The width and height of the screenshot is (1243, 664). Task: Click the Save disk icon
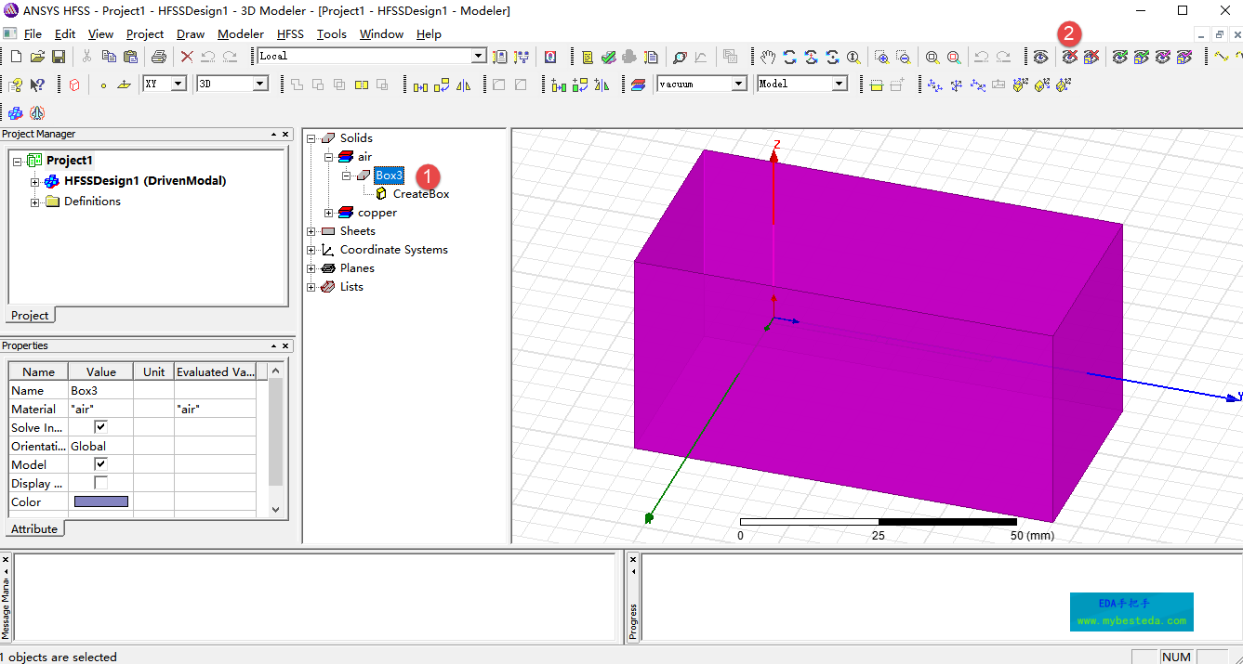(59, 57)
